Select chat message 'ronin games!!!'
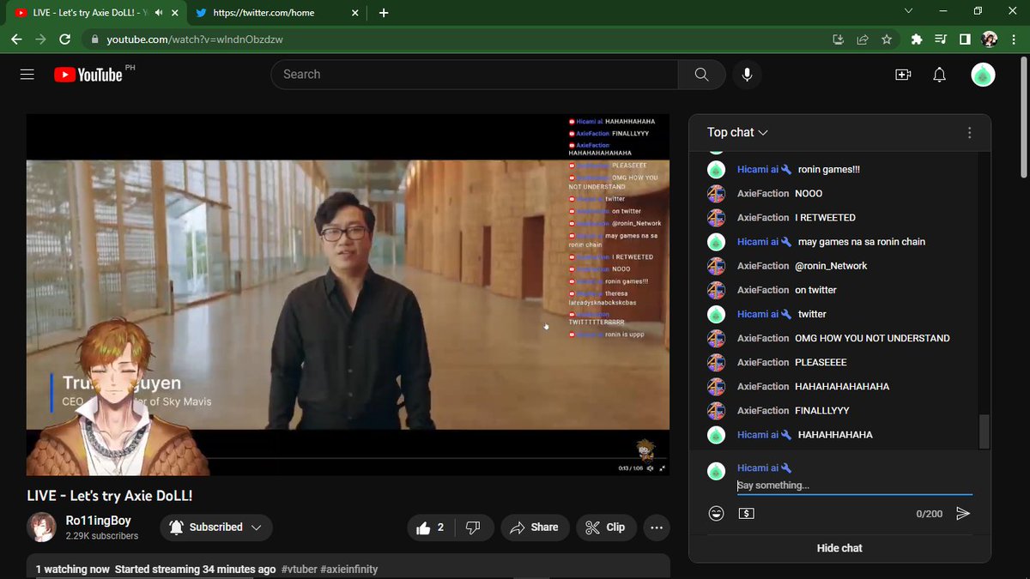This screenshot has height=579, width=1030. [x=829, y=170]
